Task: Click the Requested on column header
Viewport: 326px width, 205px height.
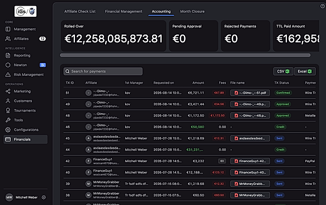Action: click(164, 83)
